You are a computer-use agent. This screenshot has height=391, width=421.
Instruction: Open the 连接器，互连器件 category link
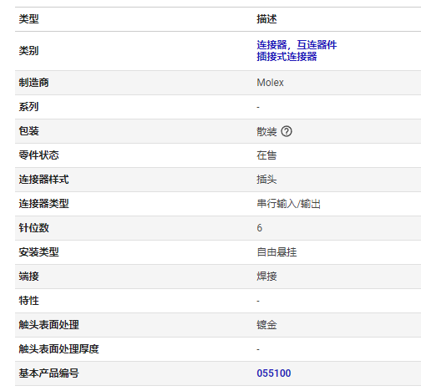pos(297,44)
